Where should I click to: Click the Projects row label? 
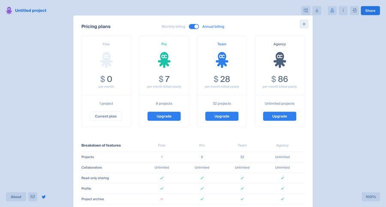87,157
